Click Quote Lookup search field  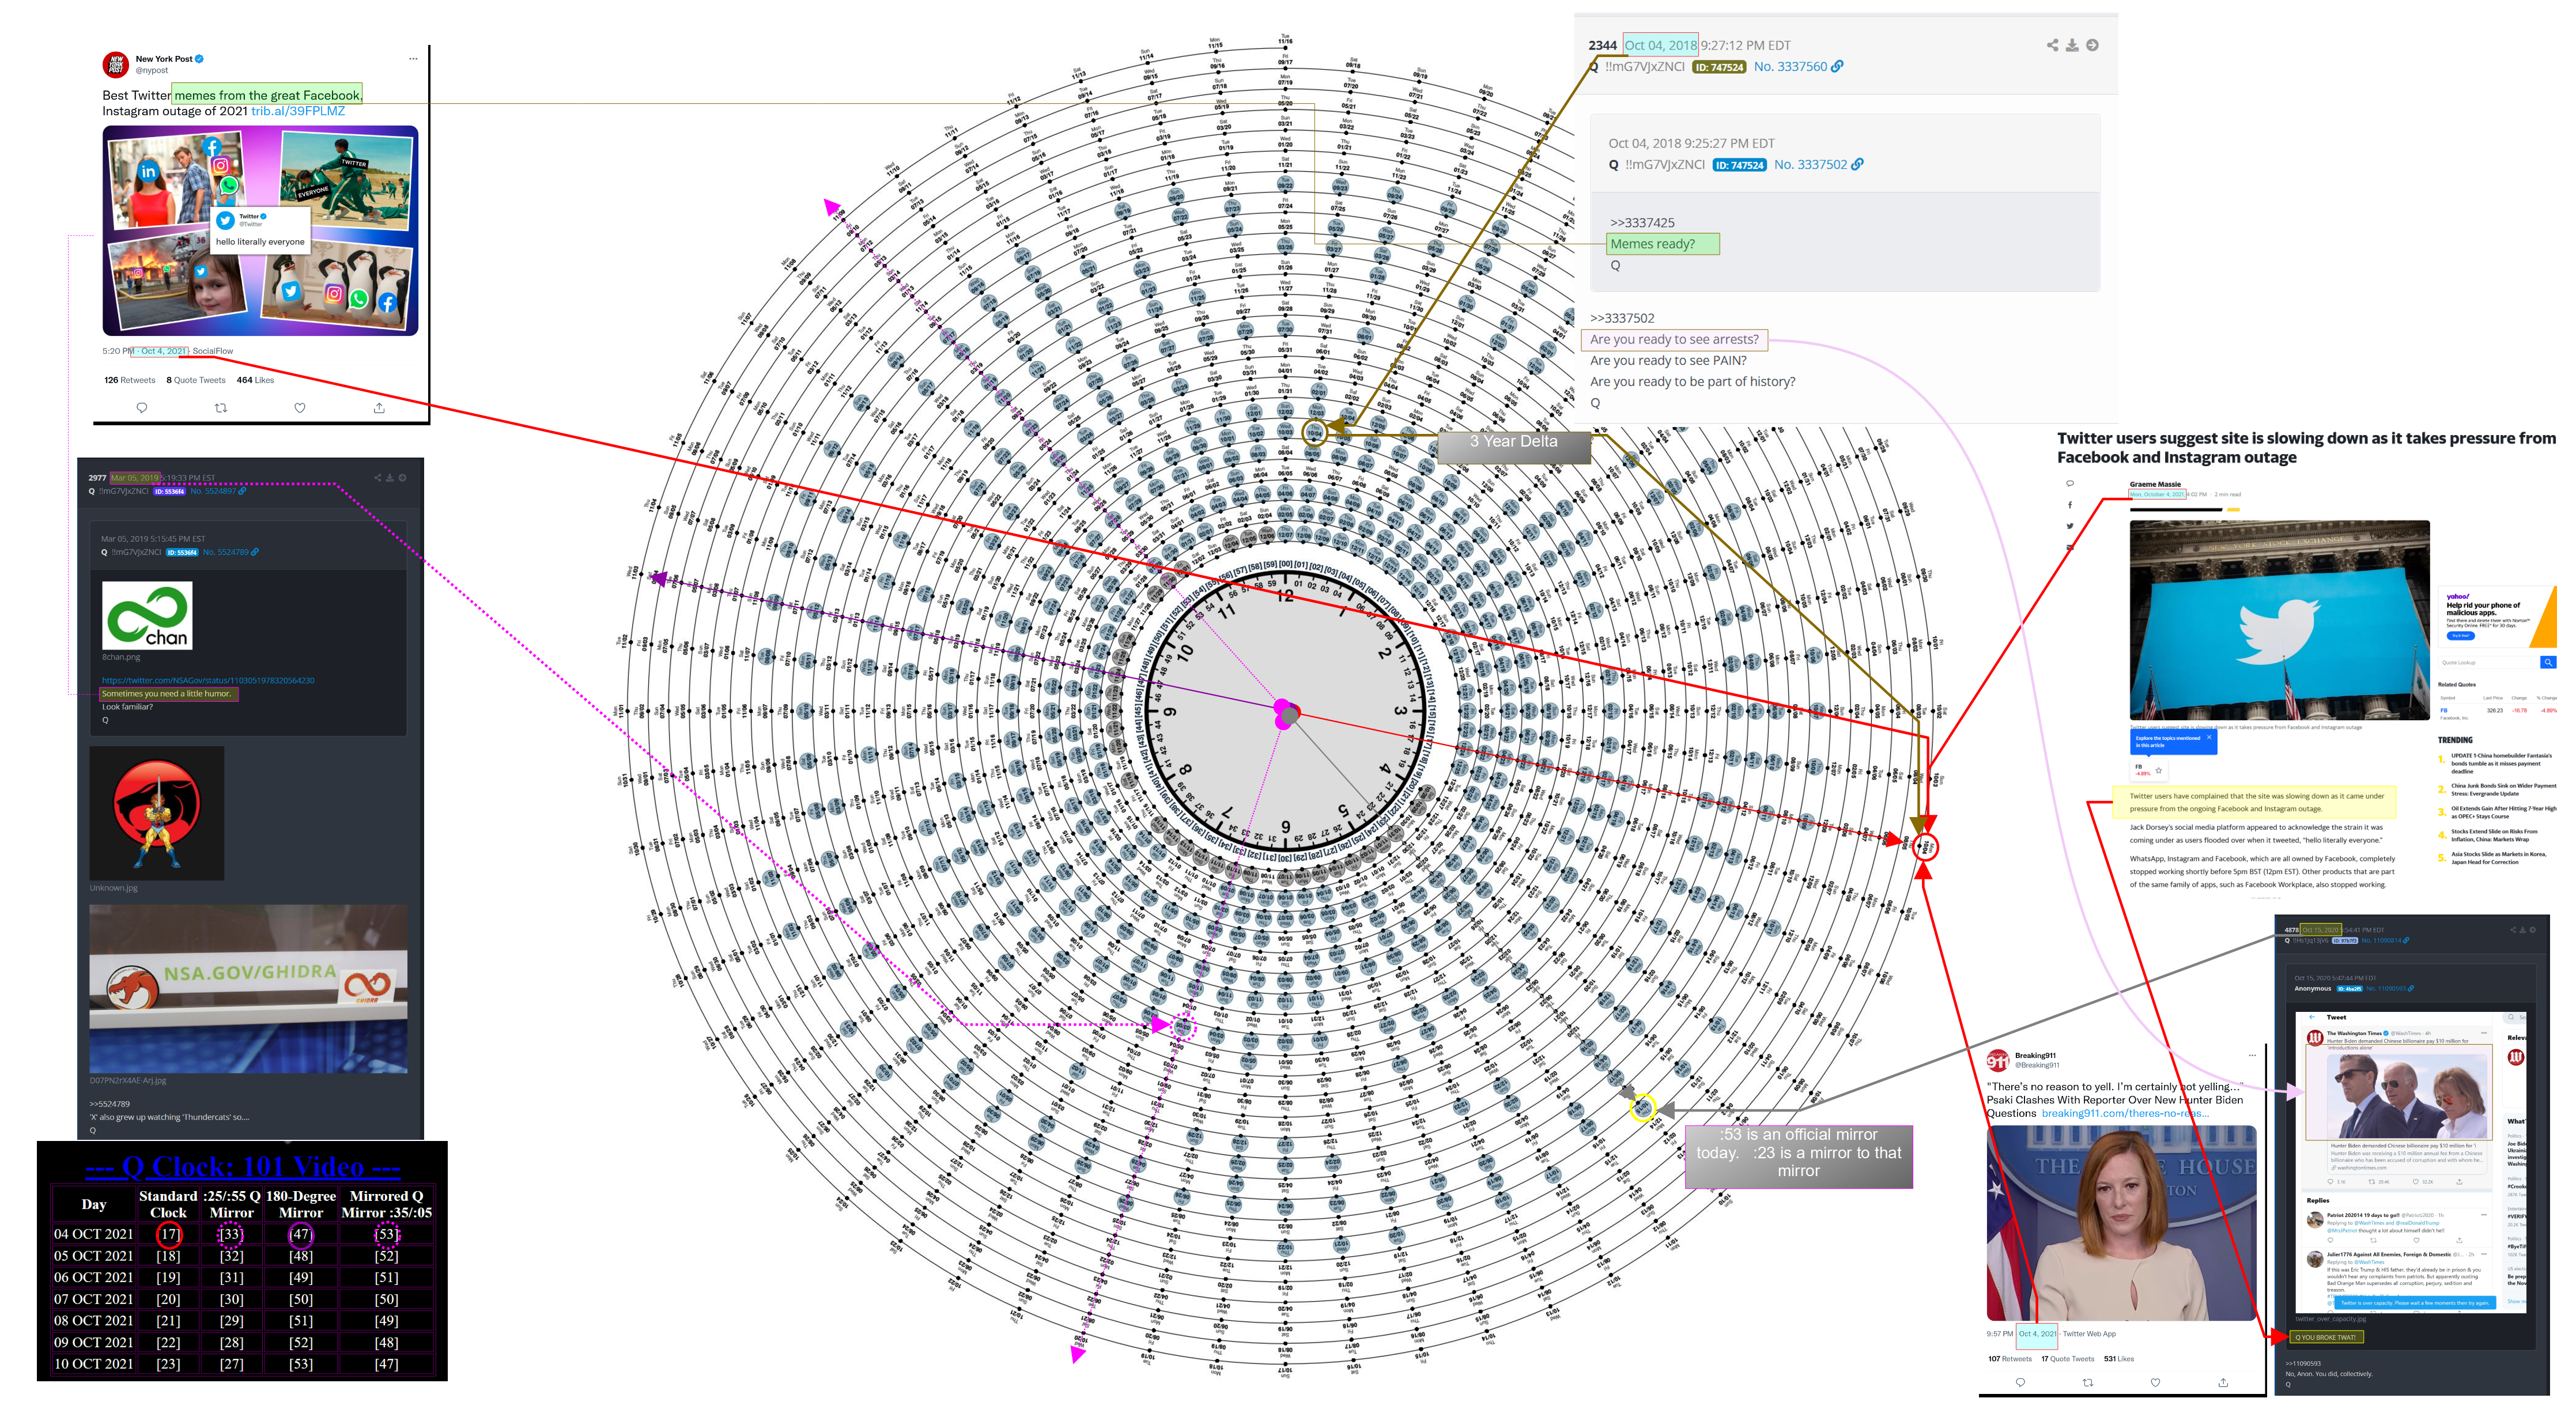click(x=2488, y=663)
